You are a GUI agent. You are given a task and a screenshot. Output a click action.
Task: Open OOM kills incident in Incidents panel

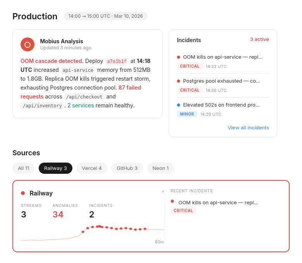pos(223,57)
